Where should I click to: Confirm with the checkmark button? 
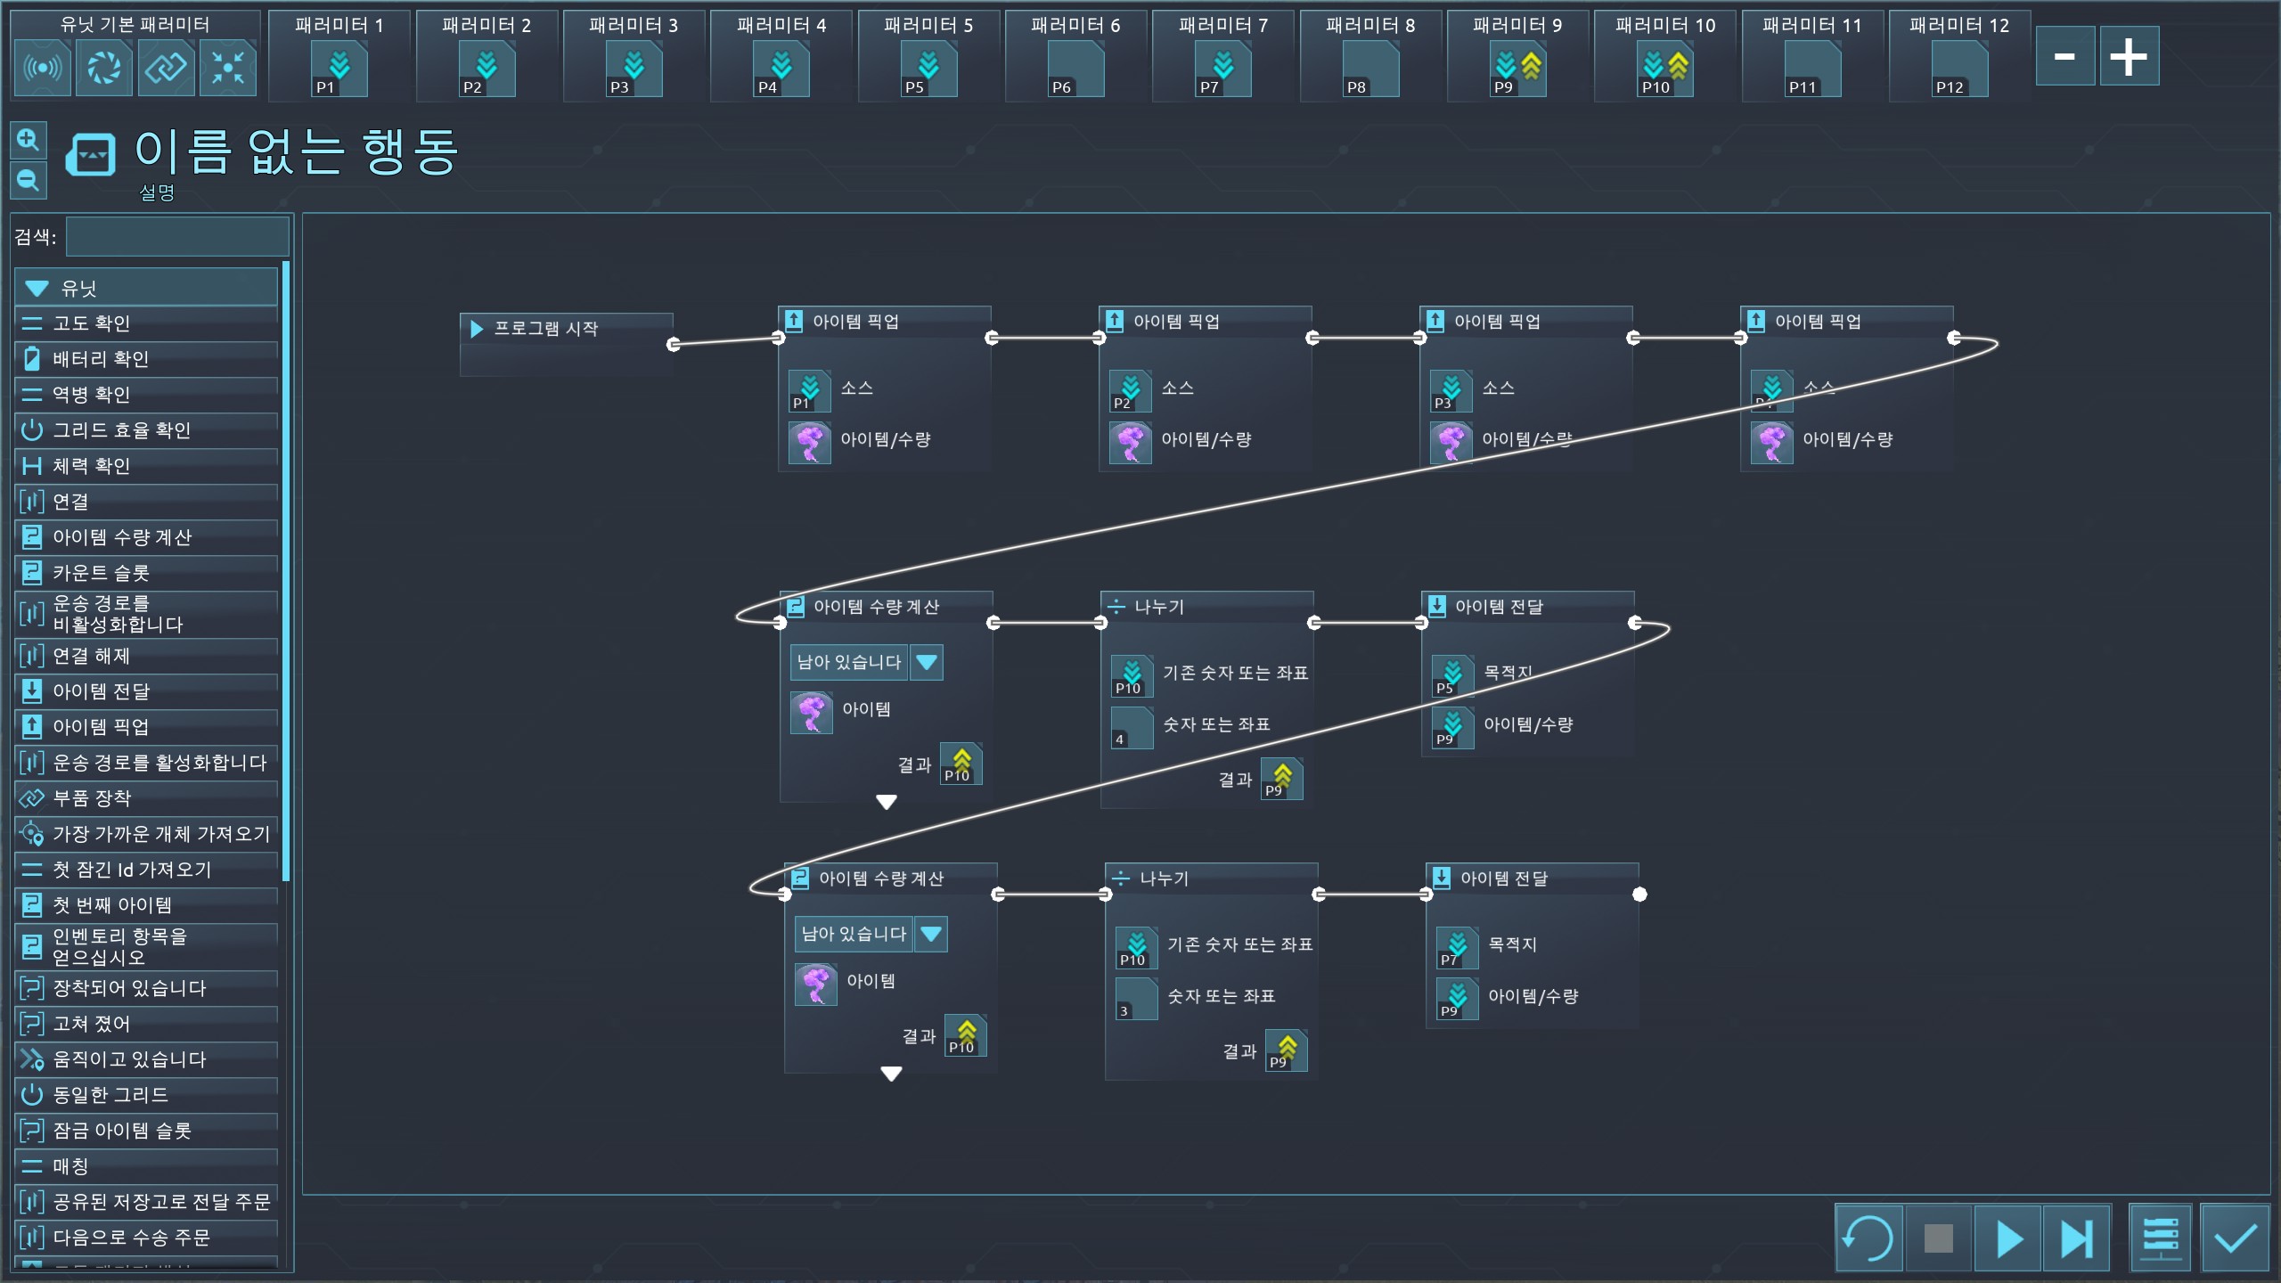2235,1238
